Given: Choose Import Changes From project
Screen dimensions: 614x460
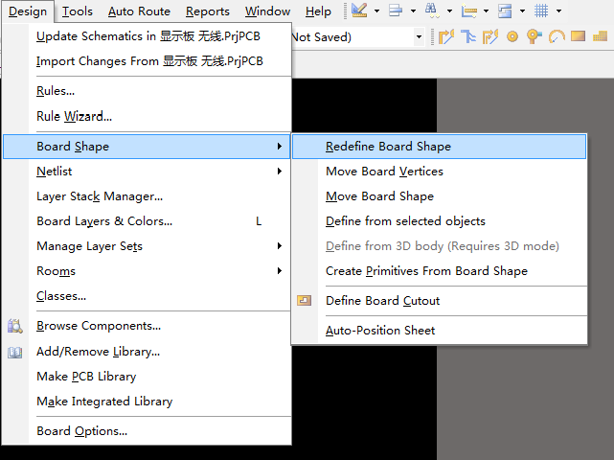Looking at the screenshot, I should point(148,61).
